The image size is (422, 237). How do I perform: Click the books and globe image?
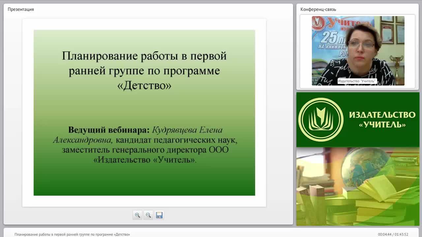358,186
